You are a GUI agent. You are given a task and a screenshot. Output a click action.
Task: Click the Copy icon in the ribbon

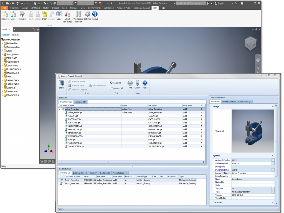[59, 14]
